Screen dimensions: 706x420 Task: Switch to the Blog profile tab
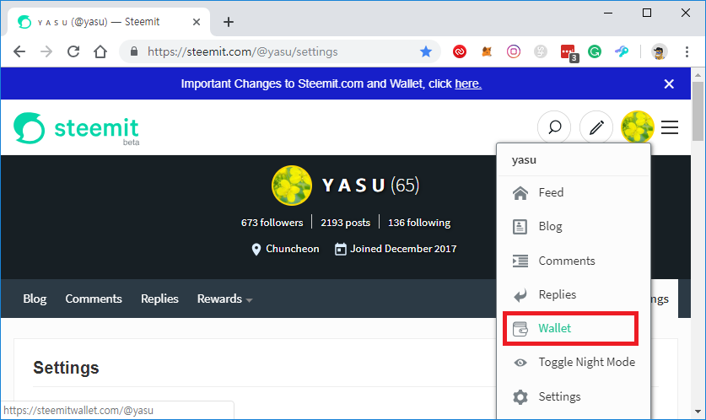click(35, 299)
